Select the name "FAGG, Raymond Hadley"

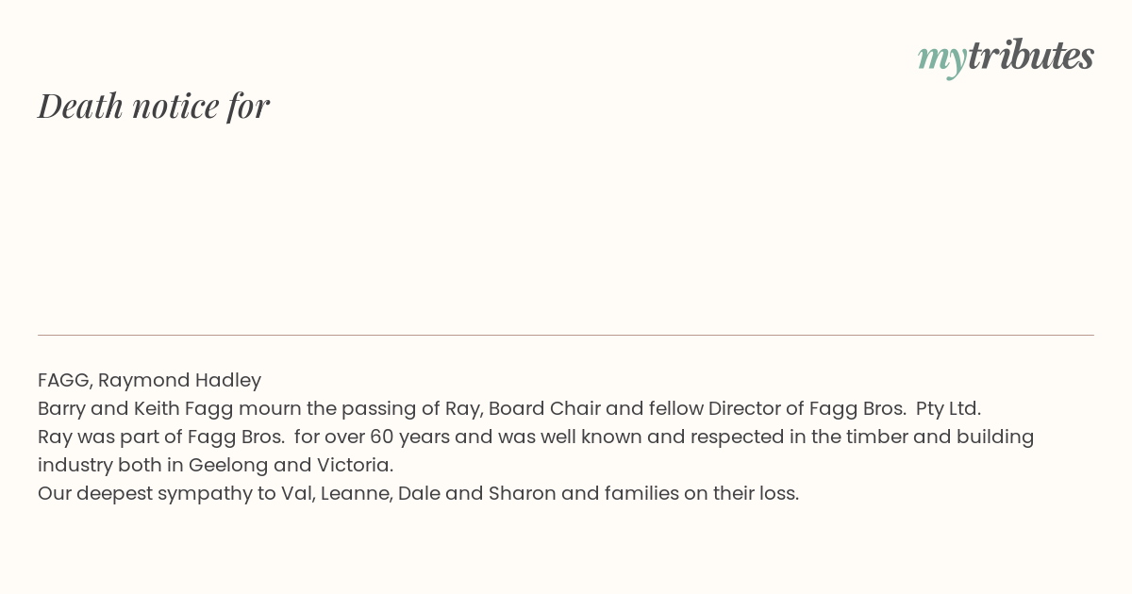[x=149, y=380]
